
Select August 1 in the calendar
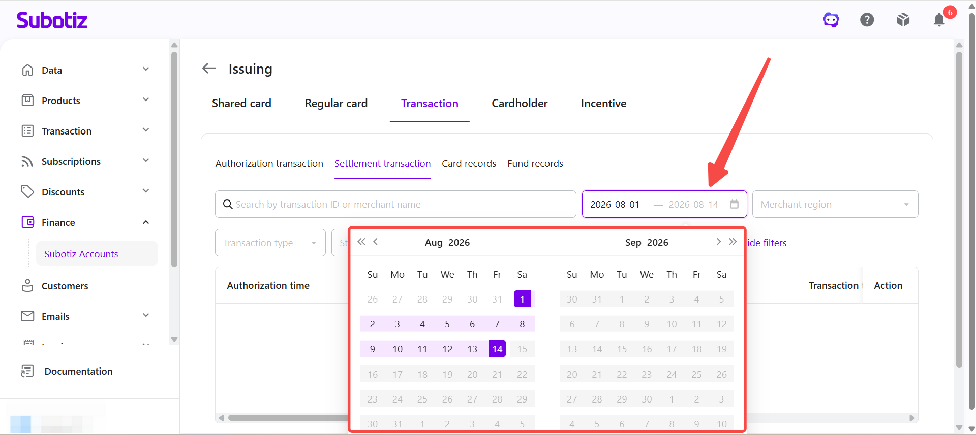pyautogui.click(x=522, y=299)
